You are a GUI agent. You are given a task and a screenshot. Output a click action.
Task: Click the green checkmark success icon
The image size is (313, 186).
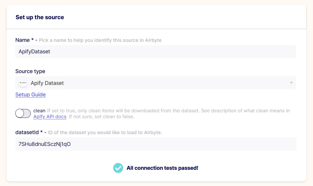point(118,168)
